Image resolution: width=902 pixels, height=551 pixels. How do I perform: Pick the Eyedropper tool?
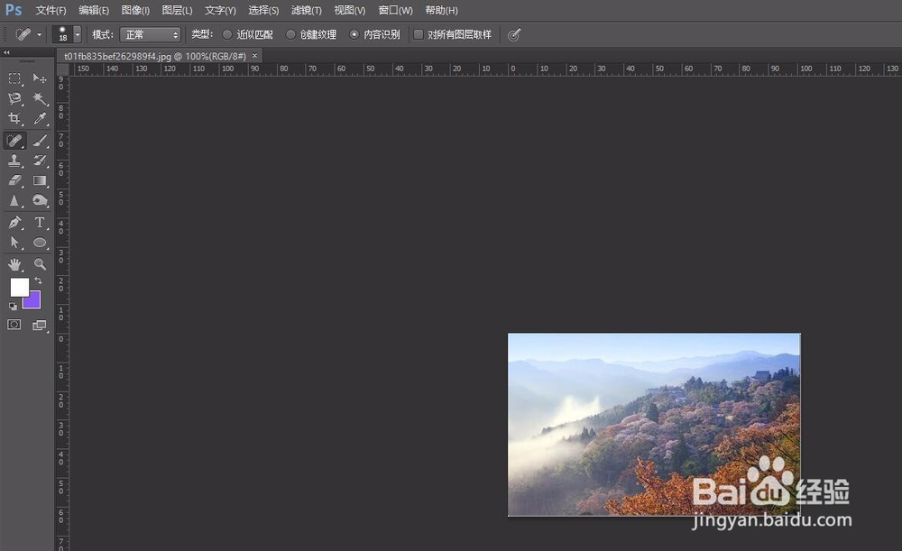coord(40,119)
